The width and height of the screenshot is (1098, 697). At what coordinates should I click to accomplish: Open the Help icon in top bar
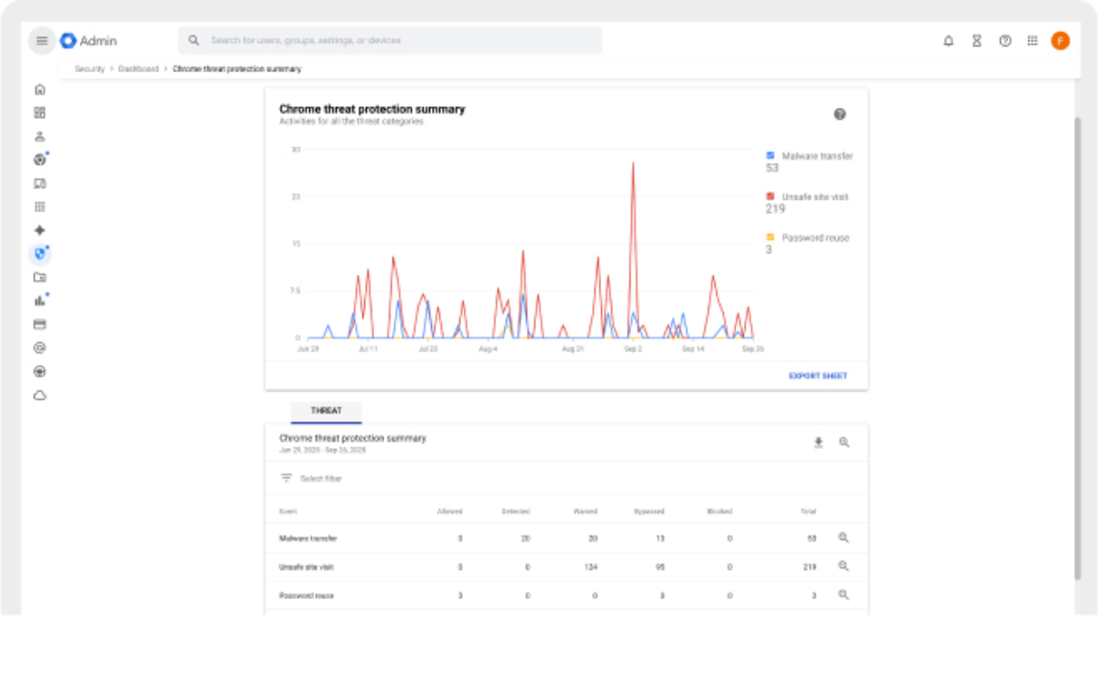click(1005, 40)
